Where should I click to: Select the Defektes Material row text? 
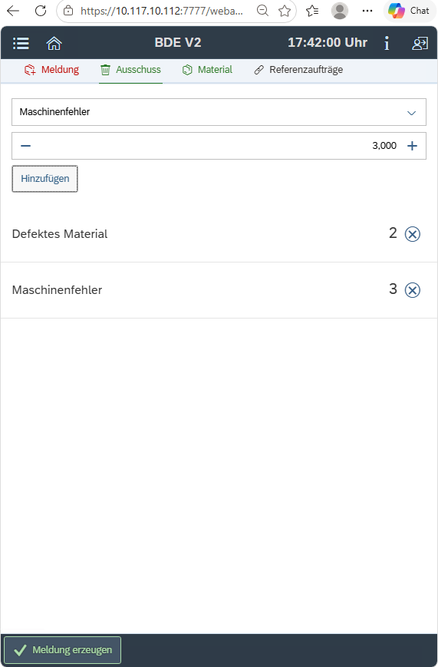pos(60,234)
